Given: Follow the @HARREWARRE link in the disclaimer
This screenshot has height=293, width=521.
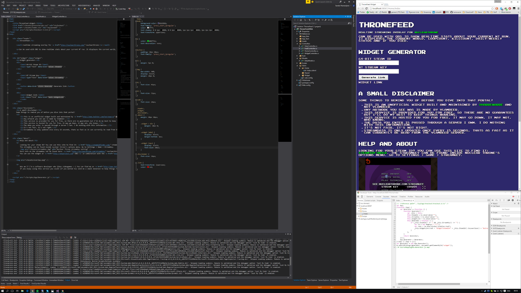Looking at the screenshot, I should tap(491, 105).
